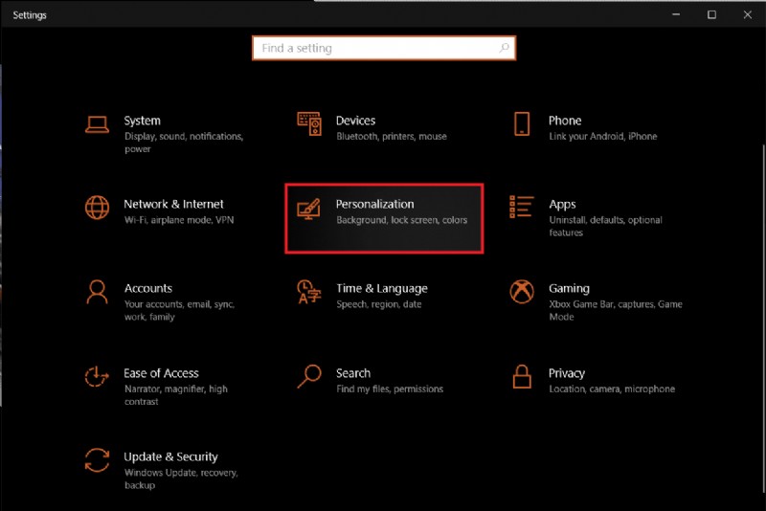
Task: Click the Privacy padlock icon
Action: 522,376
